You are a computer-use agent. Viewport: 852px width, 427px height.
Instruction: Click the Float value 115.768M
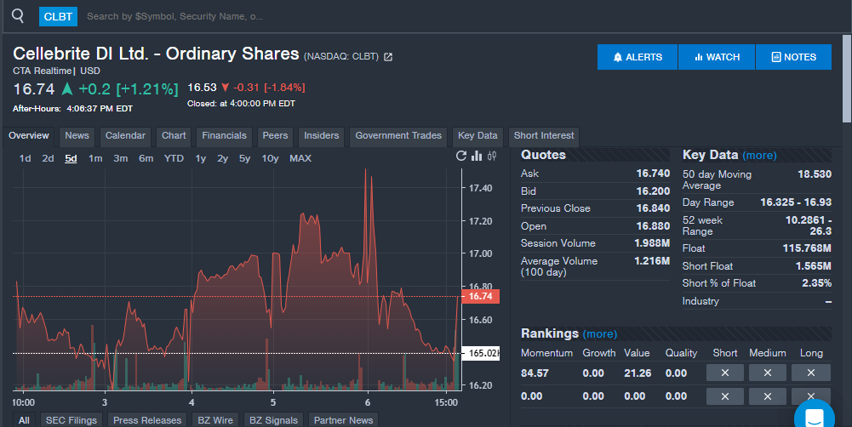tap(807, 248)
